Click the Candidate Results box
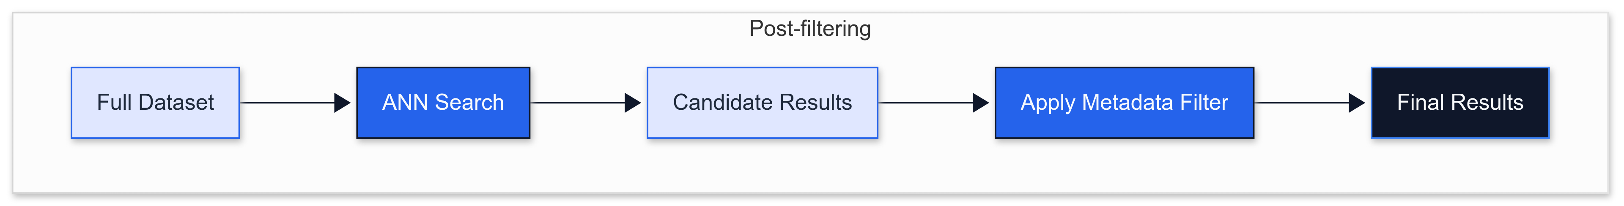This screenshot has height=206, width=1624. [762, 102]
